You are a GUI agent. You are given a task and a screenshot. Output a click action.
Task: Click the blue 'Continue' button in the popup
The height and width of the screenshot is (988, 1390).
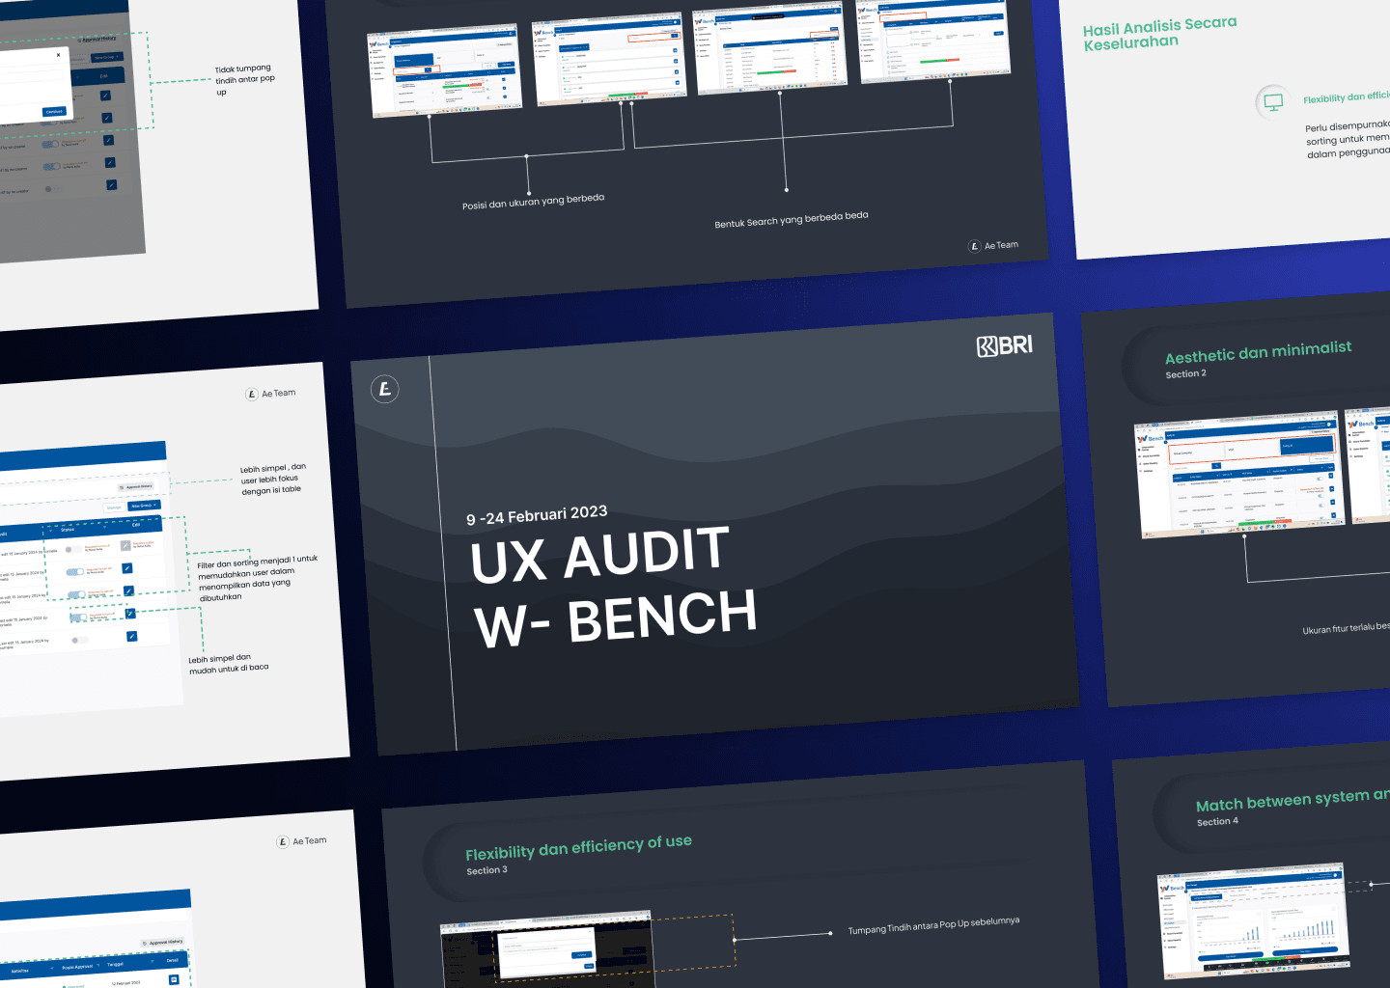point(54,112)
